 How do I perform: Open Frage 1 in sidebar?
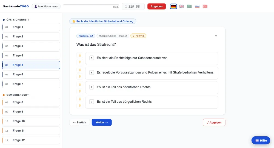point(31,27)
